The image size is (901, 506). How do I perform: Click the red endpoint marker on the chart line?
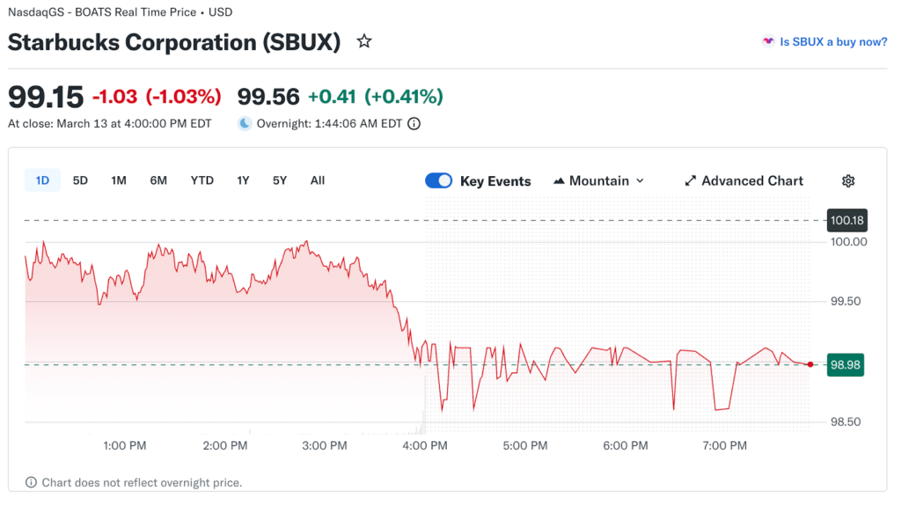(x=809, y=363)
